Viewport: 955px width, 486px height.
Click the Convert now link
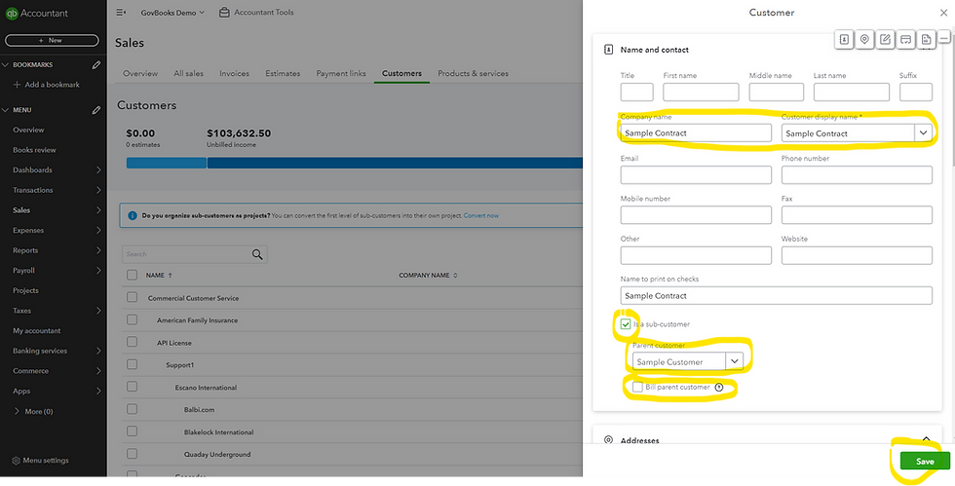tap(481, 215)
